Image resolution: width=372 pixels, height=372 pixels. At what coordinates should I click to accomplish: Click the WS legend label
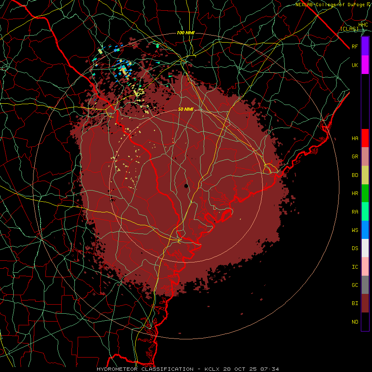[355, 230]
